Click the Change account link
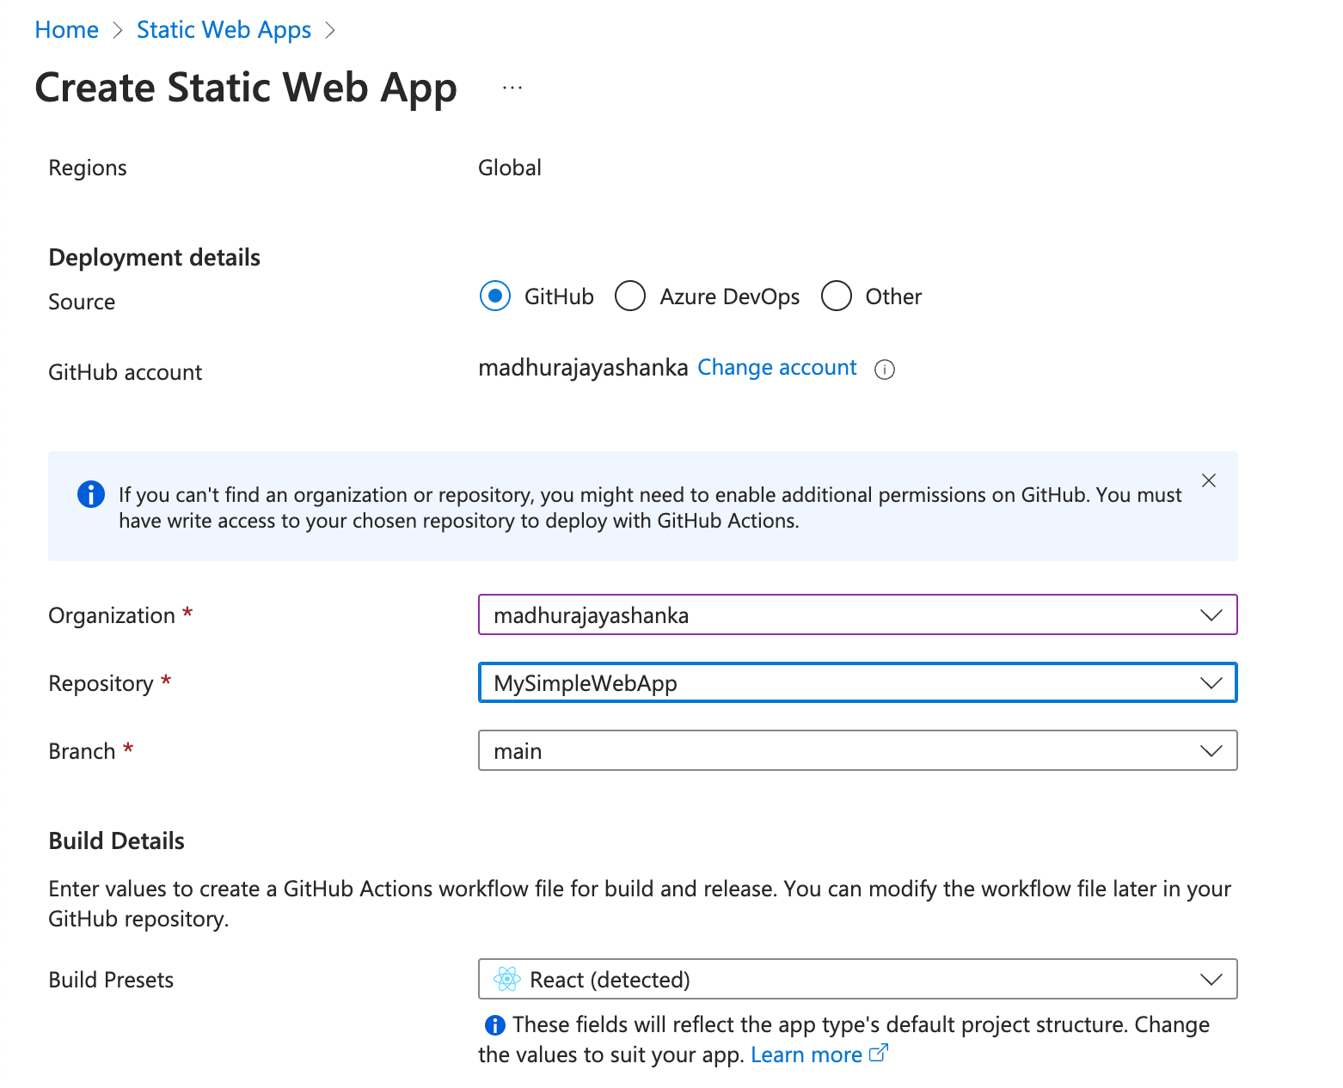1343x1088 pixels. [776, 368]
